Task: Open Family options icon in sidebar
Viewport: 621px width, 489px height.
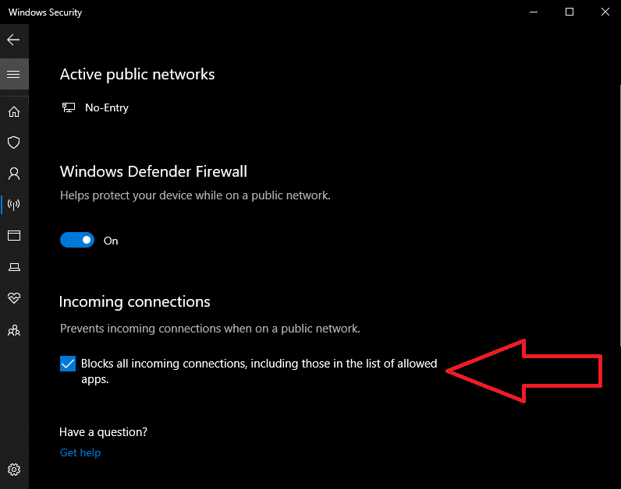Action: 13,330
